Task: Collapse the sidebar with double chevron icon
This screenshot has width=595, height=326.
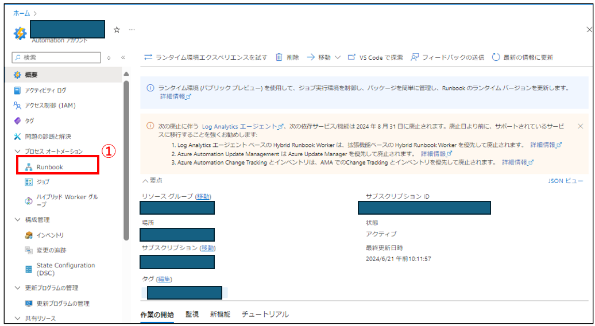Action: coord(123,57)
